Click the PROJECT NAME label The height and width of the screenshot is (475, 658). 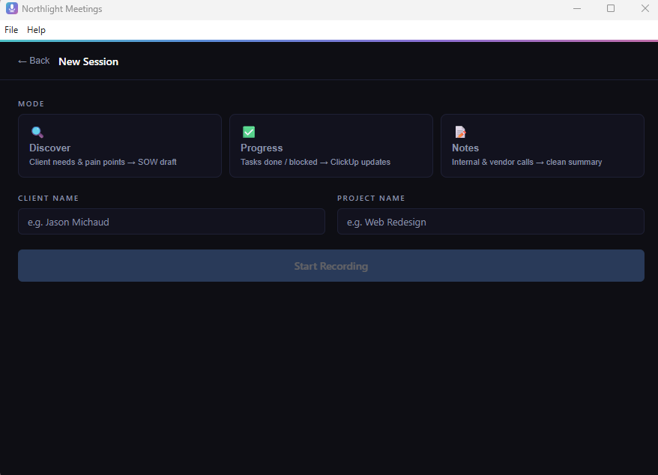click(371, 198)
